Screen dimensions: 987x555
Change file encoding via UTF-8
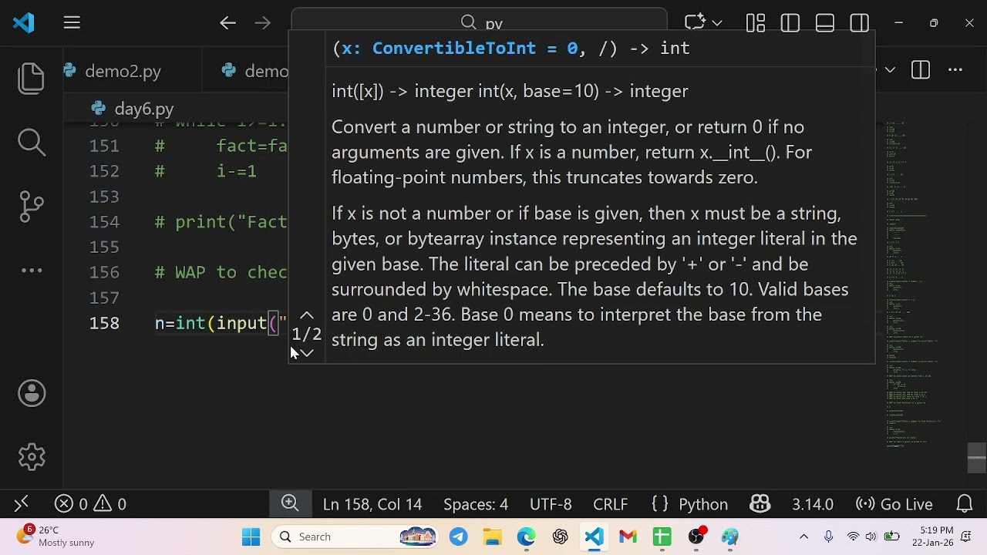(551, 504)
